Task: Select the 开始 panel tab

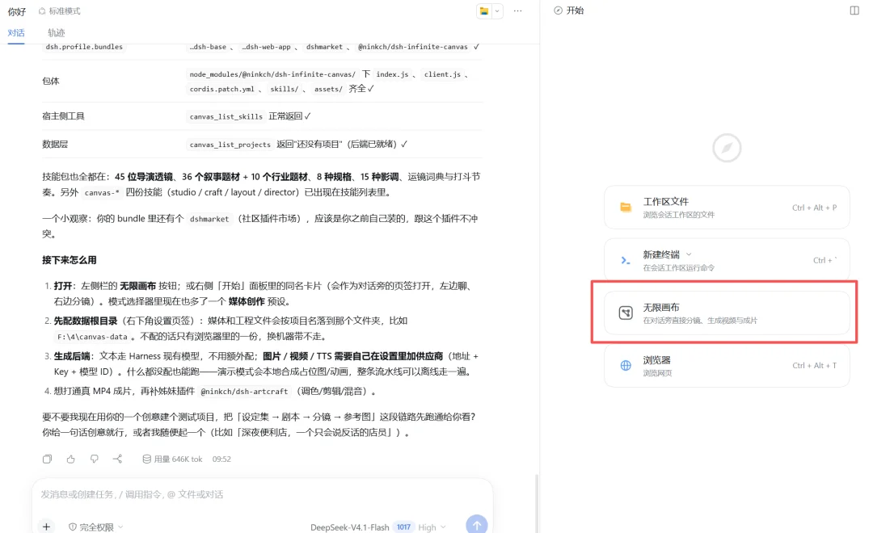Action: pyautogui.click(x=569, y=10)
